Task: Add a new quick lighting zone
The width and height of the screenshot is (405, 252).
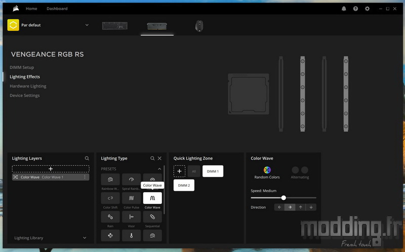Action: 179,171
